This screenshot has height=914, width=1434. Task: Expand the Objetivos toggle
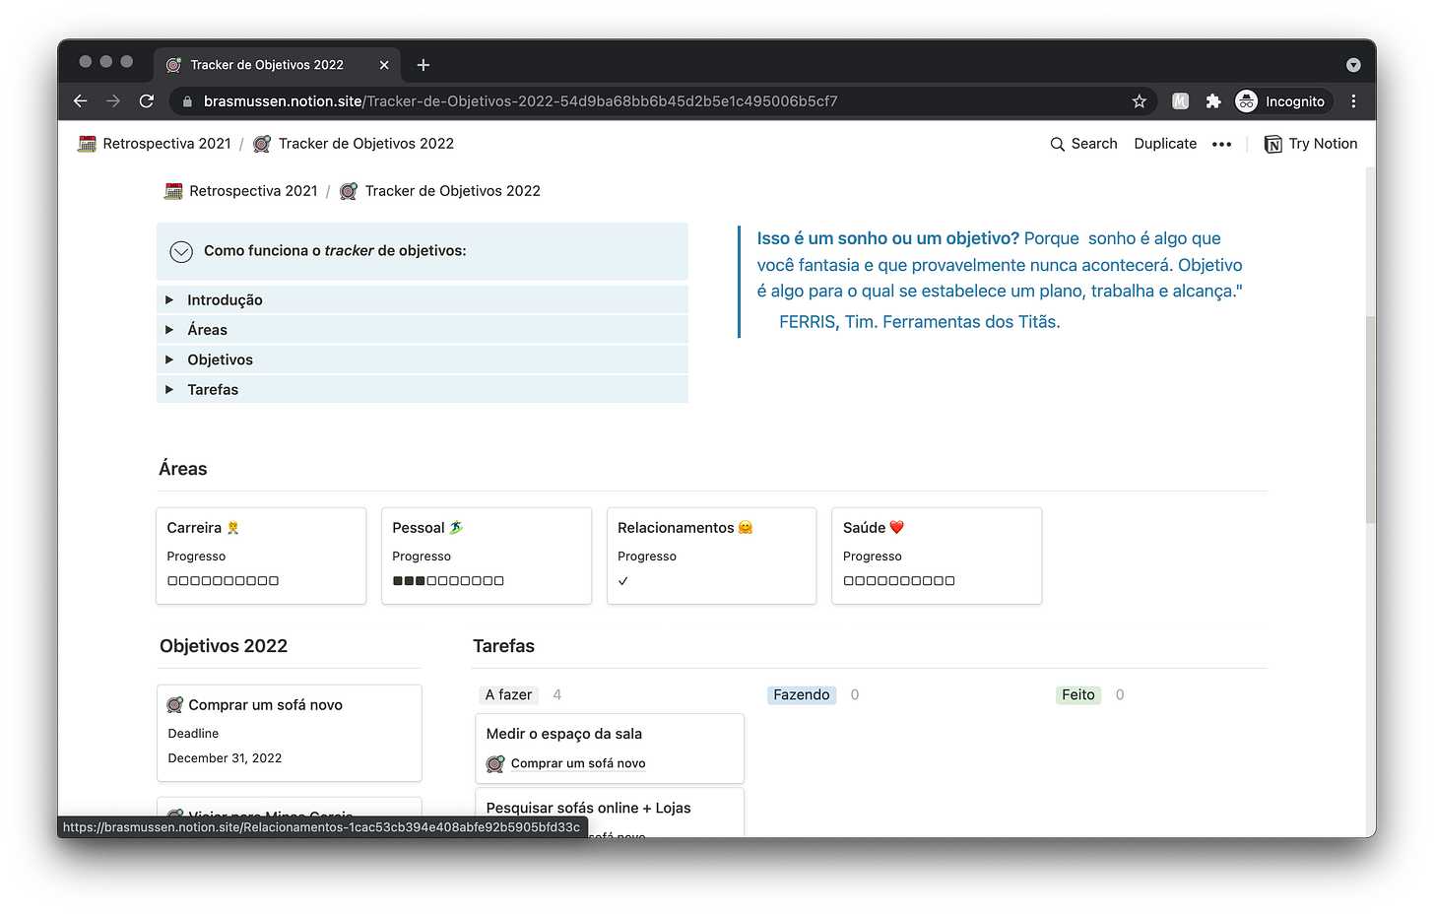click(169, 359)
